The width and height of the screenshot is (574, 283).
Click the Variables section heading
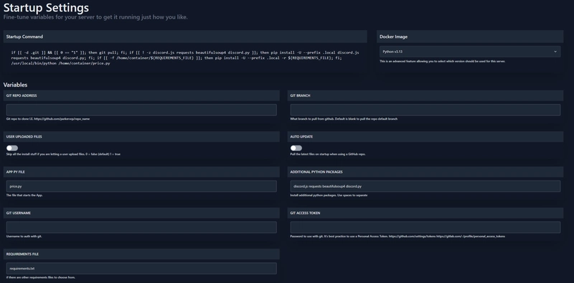[15, 85]
